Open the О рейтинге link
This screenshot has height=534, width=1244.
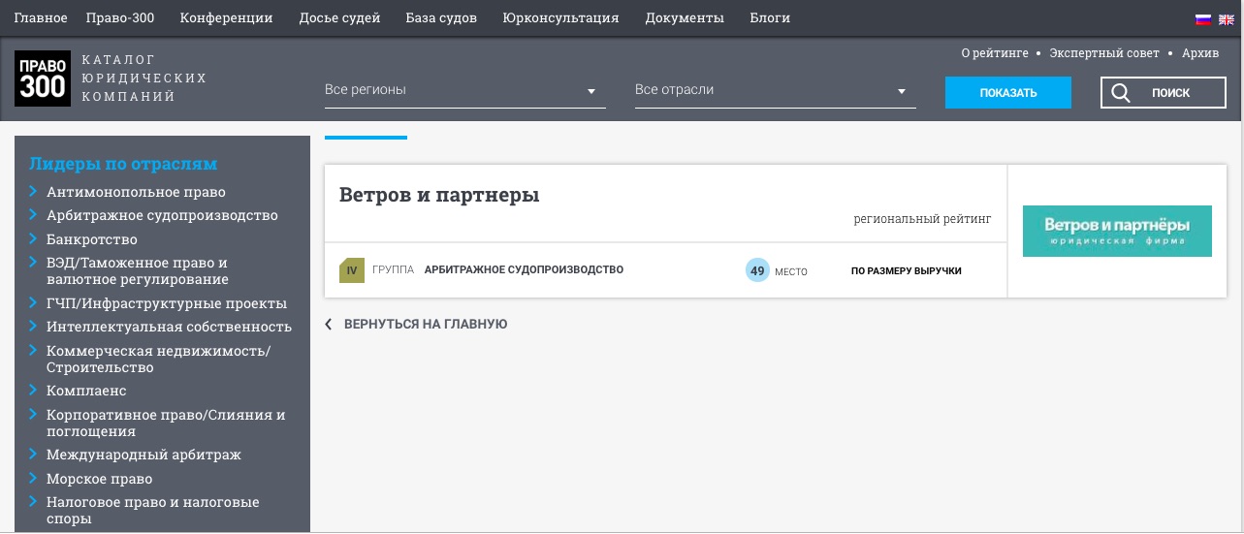point(995,53)
